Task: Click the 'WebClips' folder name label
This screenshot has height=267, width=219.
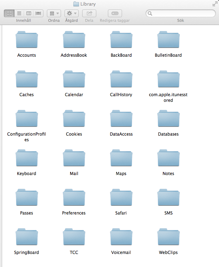Action: 168,253
